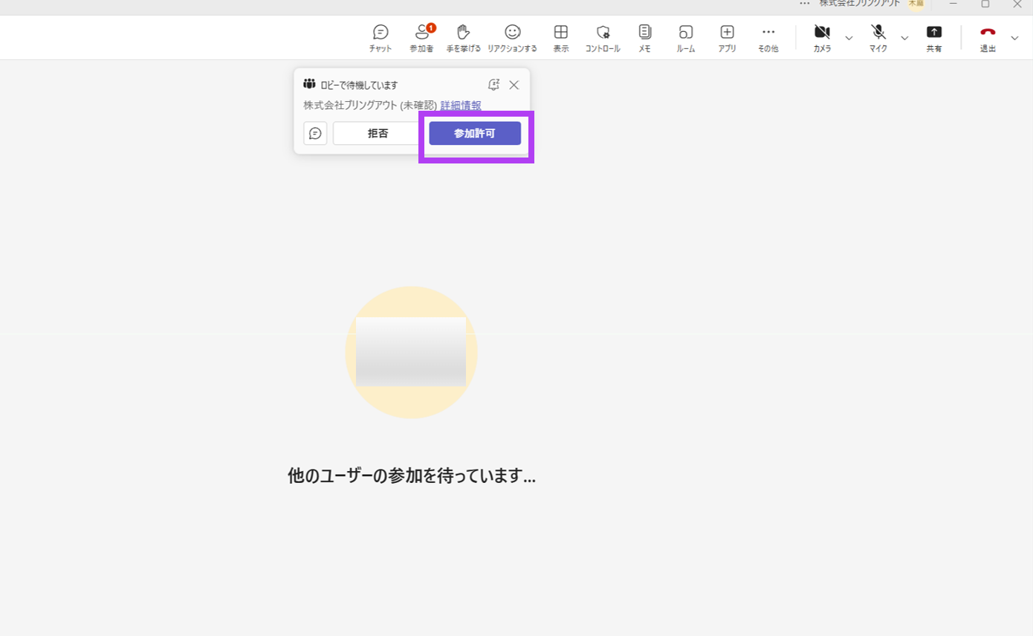Change view layout (表示)
The width and height of the screenshot is (1033, 636).
coord(561,39)
